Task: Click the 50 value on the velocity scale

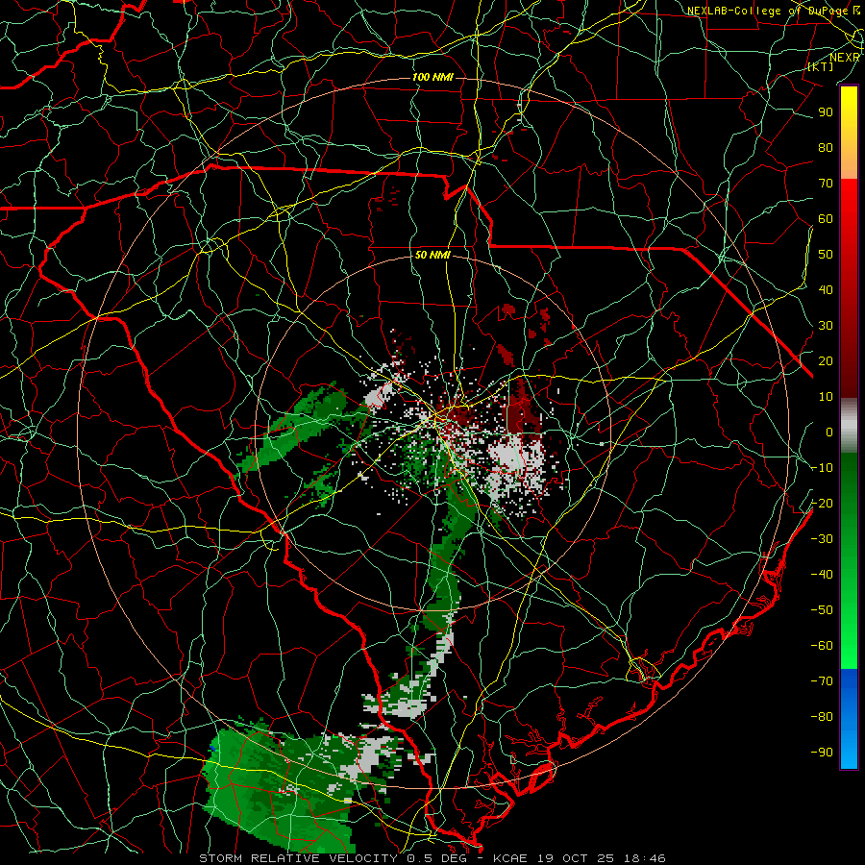Action: click(x=826, y=255)
